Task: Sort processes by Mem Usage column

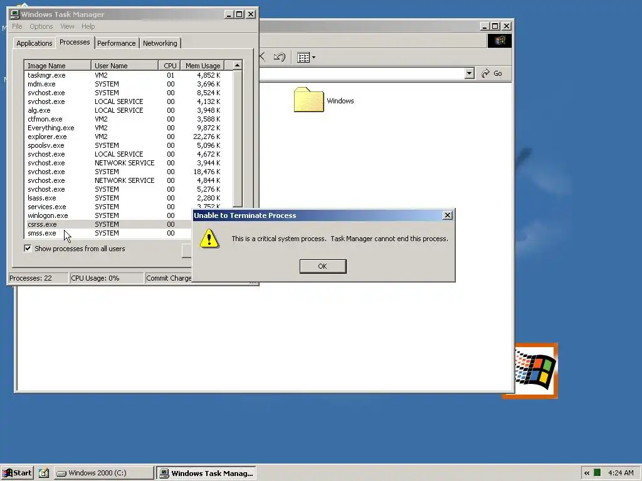Action: 203,65
